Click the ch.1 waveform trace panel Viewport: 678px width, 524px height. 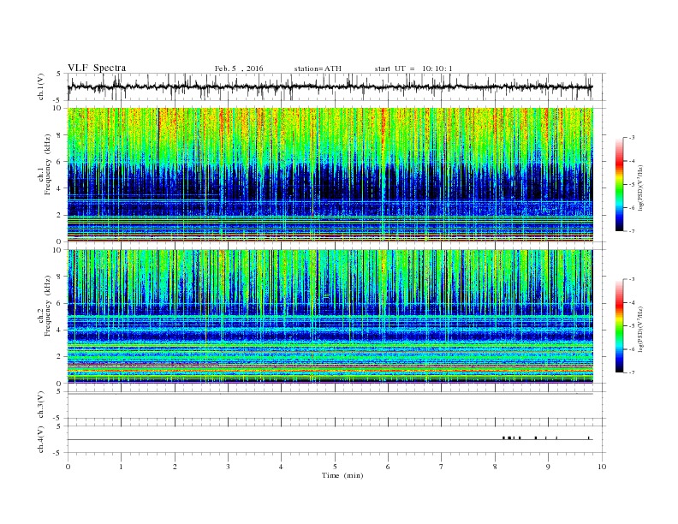(x=336, y=86)
